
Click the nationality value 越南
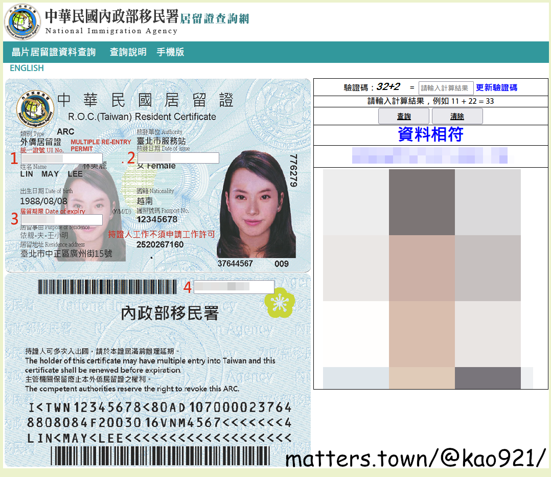click(x=145, y=201)
